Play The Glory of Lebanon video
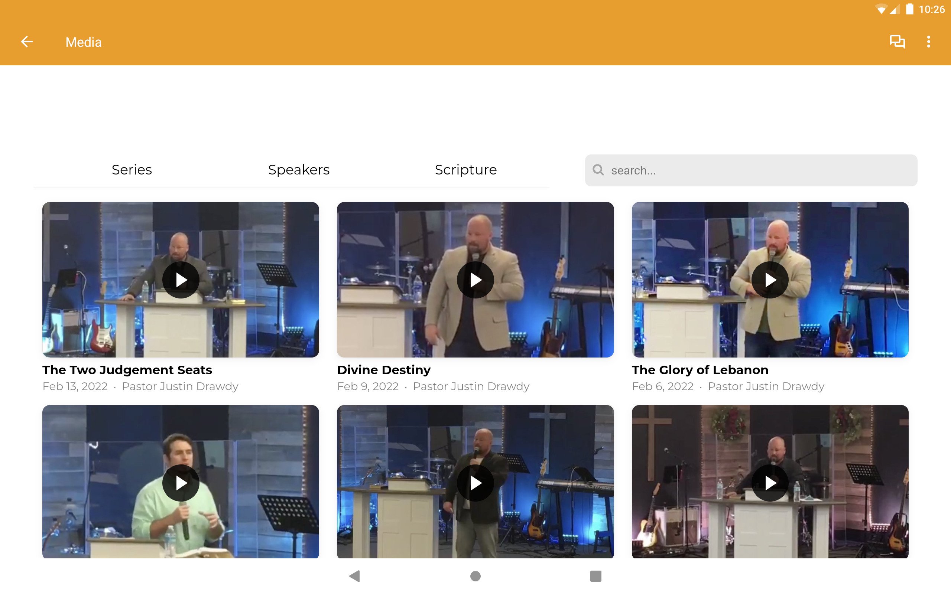The height and width of the screenshot is (594, 951). click(770, 280)
